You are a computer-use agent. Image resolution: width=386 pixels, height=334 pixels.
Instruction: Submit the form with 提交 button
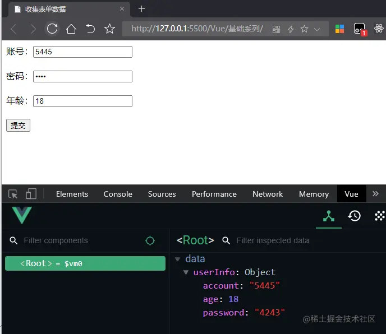(x=18, y=126)
